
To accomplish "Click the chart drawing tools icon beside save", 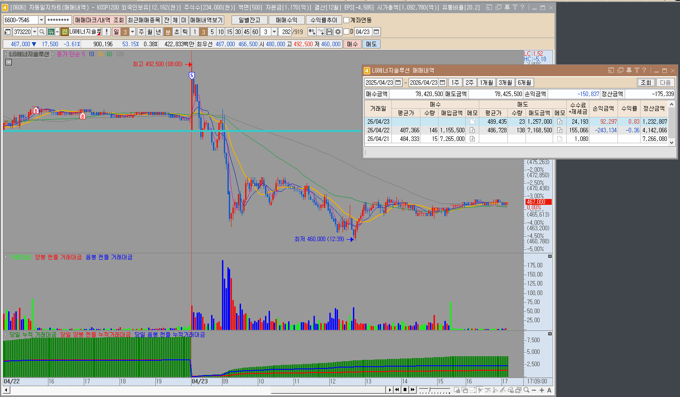I will click(321, 32).
